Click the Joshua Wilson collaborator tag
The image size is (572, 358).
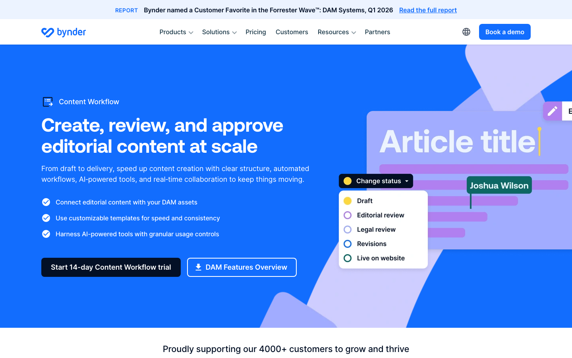click(499, 185)
